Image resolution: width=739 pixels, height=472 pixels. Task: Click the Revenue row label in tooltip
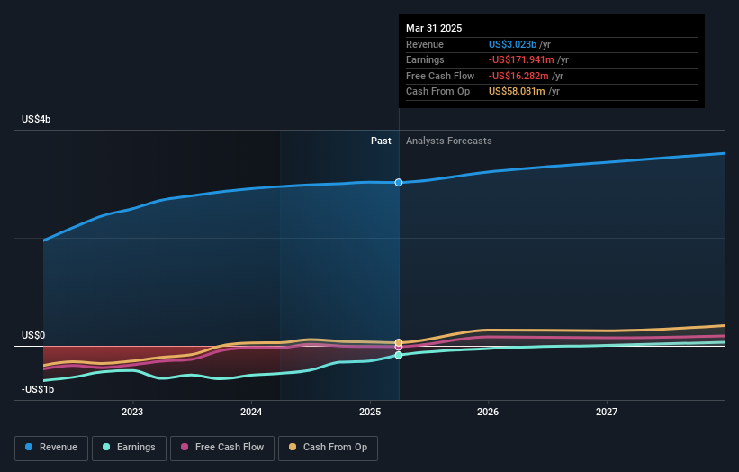pos(425,44)
